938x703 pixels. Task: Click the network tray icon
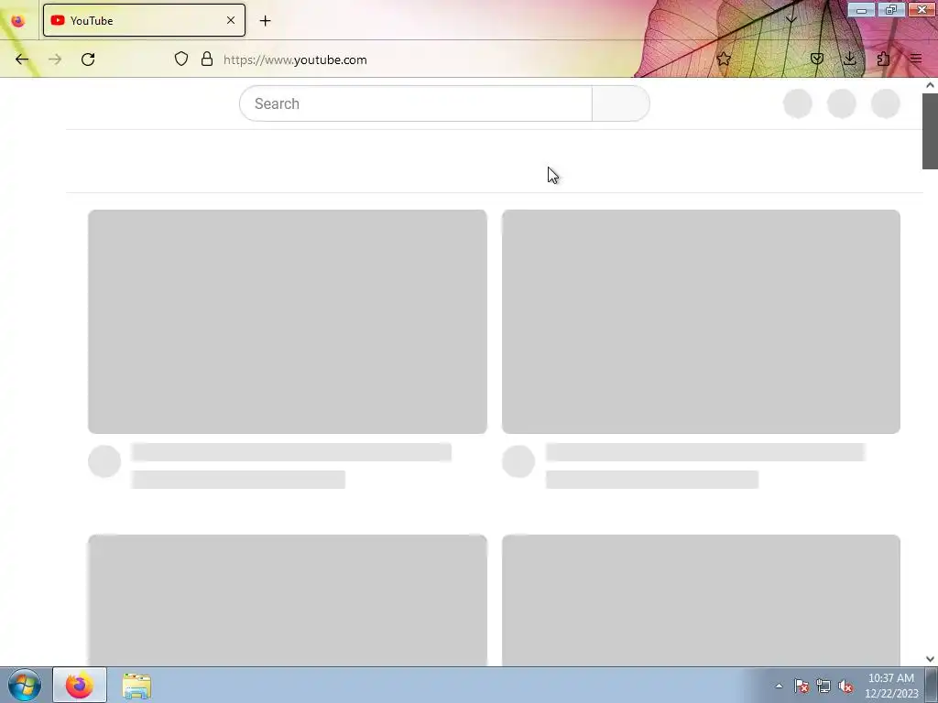(x=823, y=686)
